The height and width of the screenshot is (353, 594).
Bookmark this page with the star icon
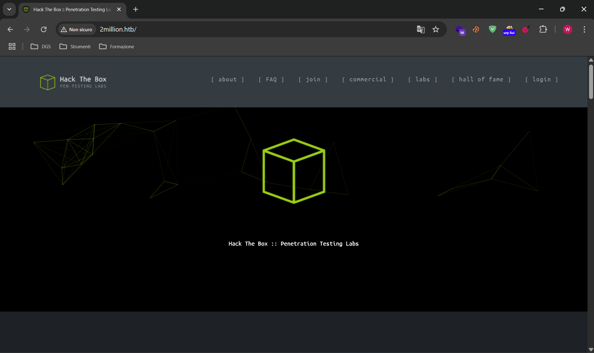(436, 29)
